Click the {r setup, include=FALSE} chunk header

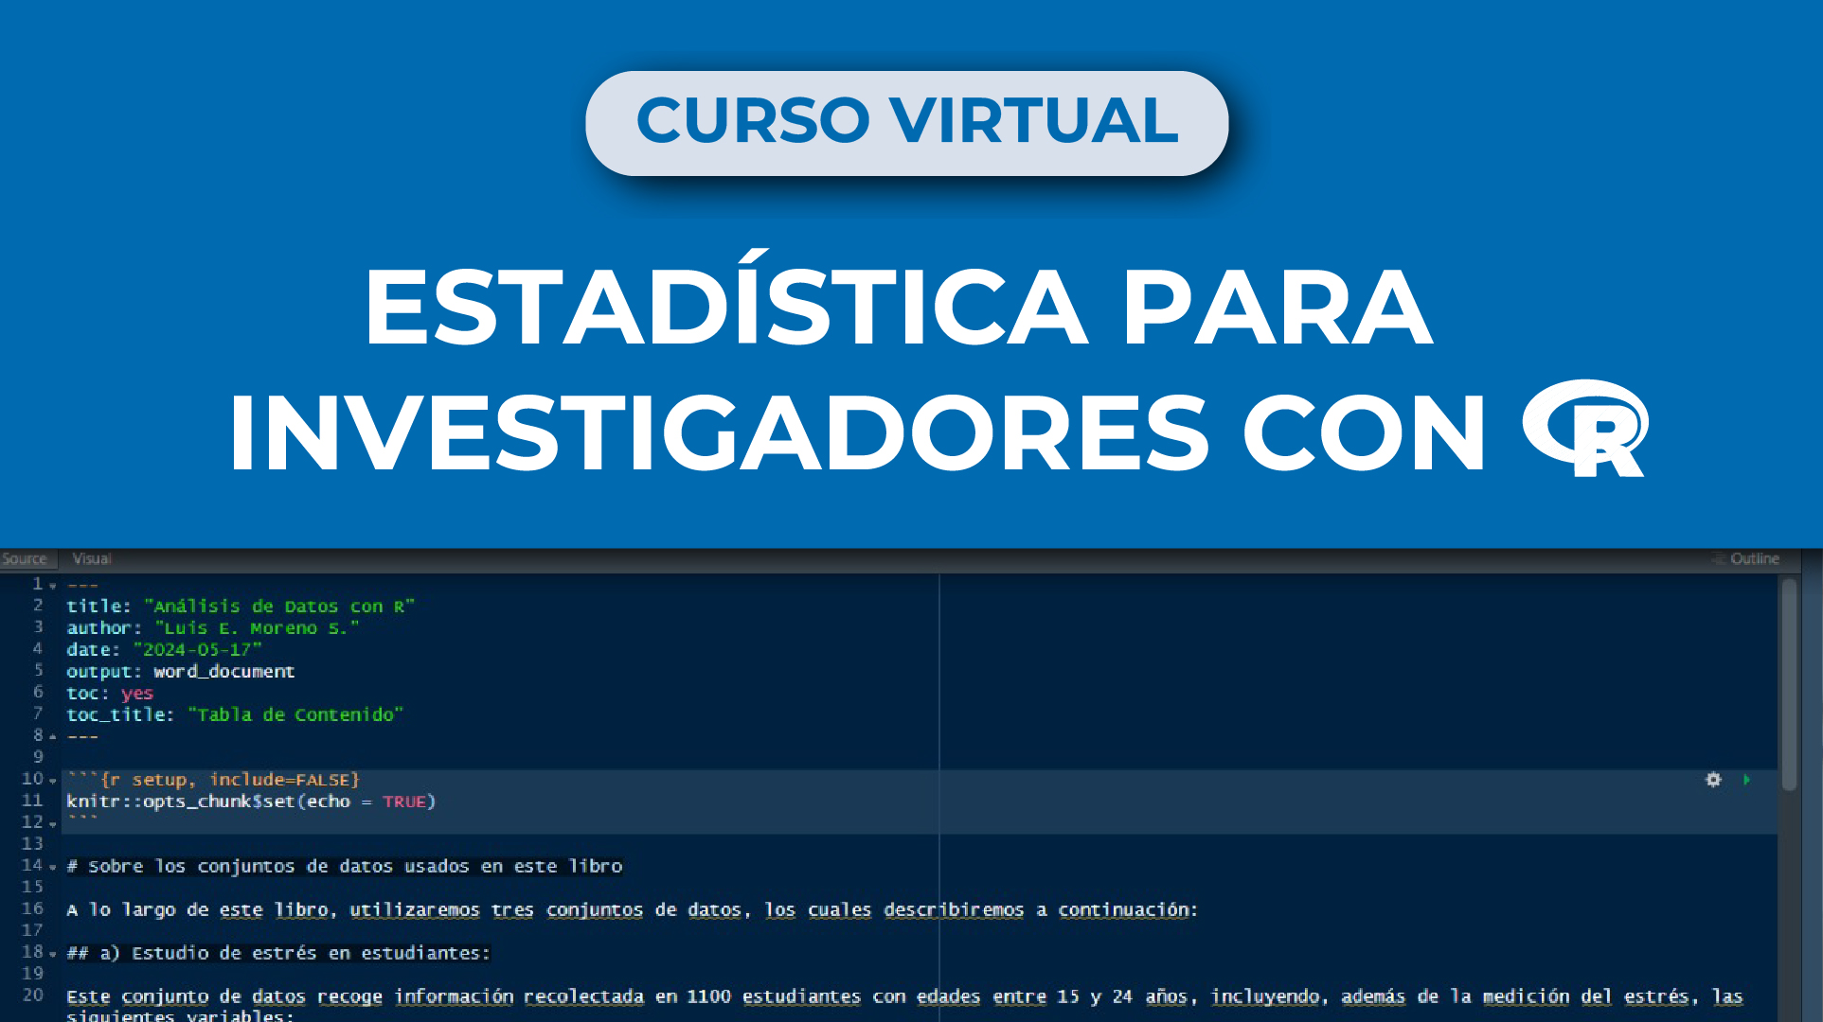pos(213,780)
